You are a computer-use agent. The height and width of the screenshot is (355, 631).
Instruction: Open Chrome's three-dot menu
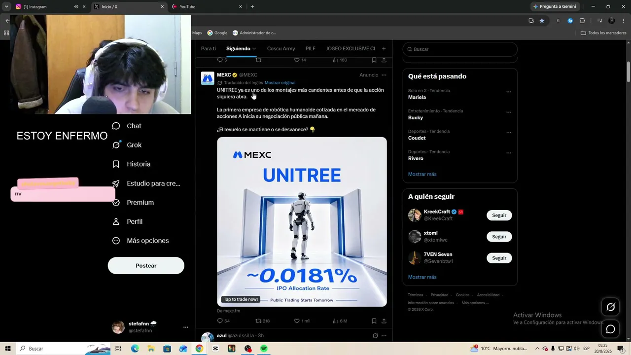click(623, 21)
